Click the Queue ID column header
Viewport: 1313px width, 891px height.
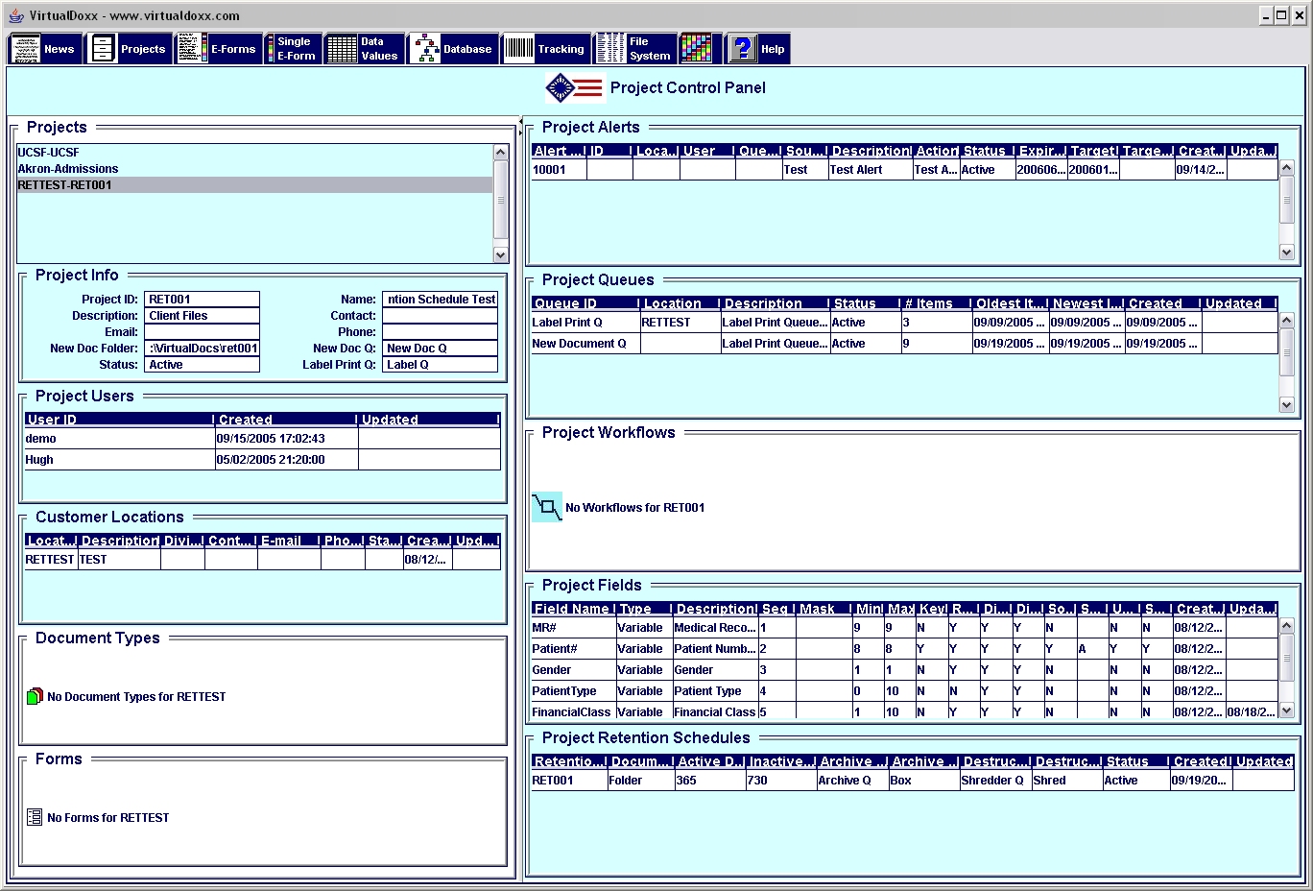[x=585, y=303]
